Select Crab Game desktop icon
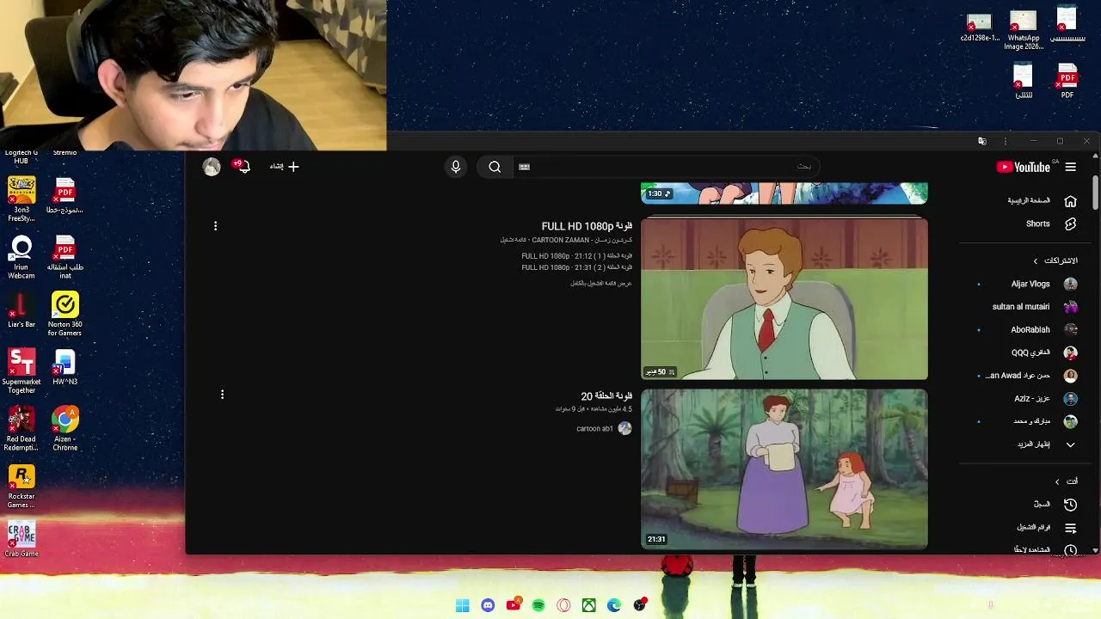The width and height of the screenshot is (1101, 619). 22,540
